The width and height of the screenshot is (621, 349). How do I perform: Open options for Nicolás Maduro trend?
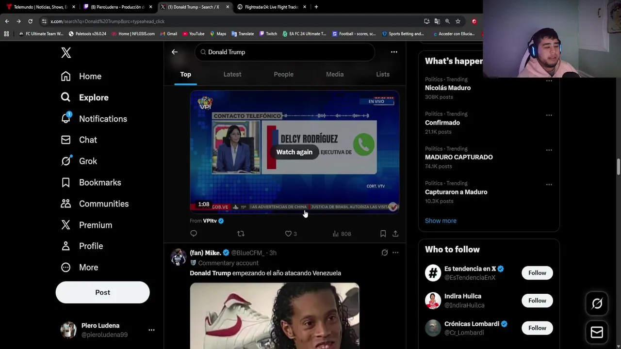coord(549,81)
